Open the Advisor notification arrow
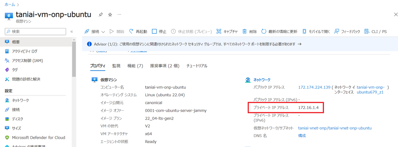Image resolution: width=398 pixels, height=147 pixels. (x=299, y=44)
